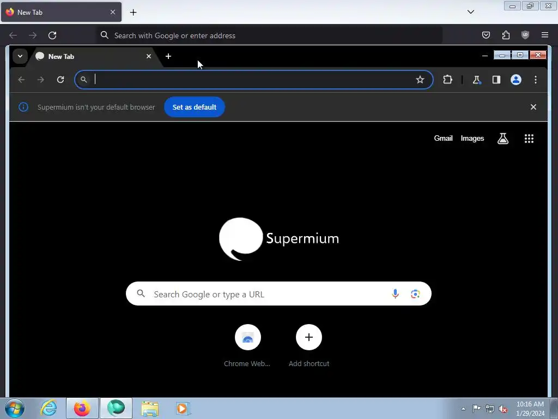Open Firefox hamburger application menu
The height and width of the screenshot is (419, 558).
point(545,35)
